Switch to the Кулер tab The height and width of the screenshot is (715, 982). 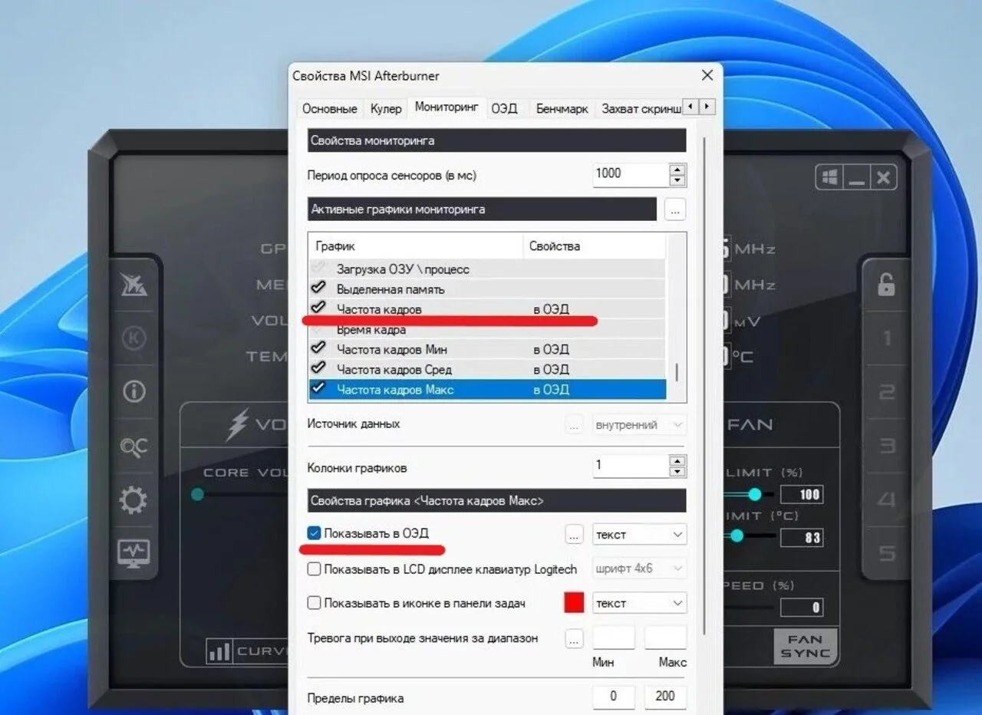pyautogui.click(x=386, y=109)
